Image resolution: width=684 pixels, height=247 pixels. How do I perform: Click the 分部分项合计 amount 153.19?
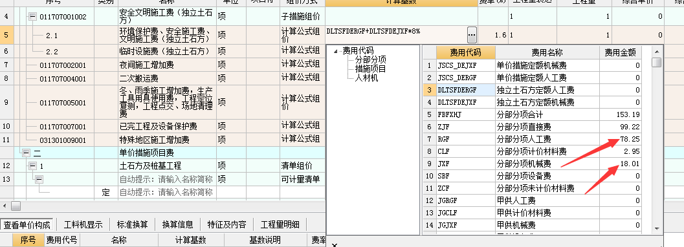click(x=621, y=114)
